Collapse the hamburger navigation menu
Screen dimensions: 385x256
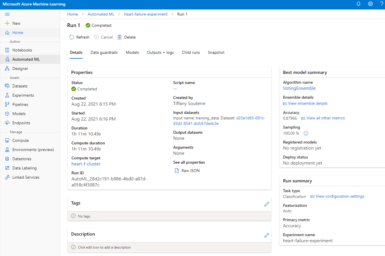coord(7,14)
